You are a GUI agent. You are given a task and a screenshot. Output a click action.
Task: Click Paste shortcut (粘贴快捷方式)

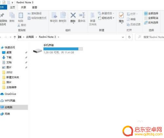[37, 18]
